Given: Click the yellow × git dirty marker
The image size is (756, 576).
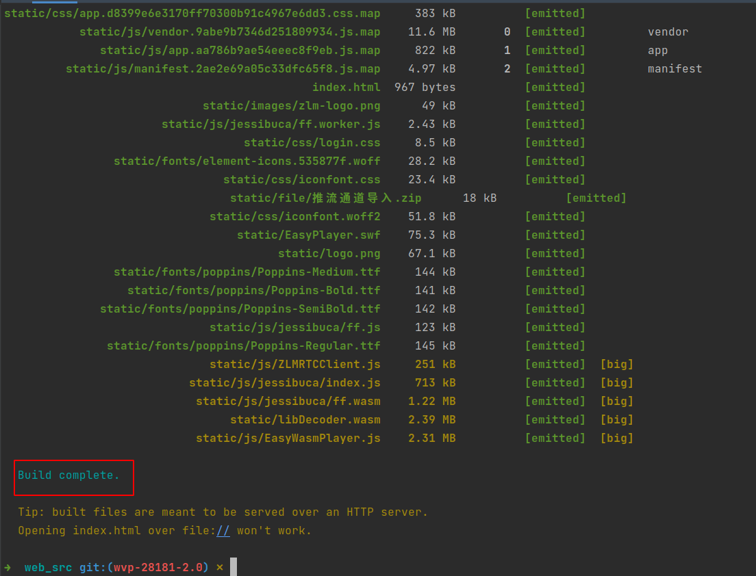Looking at the screenshot, I should pos(219,568).
